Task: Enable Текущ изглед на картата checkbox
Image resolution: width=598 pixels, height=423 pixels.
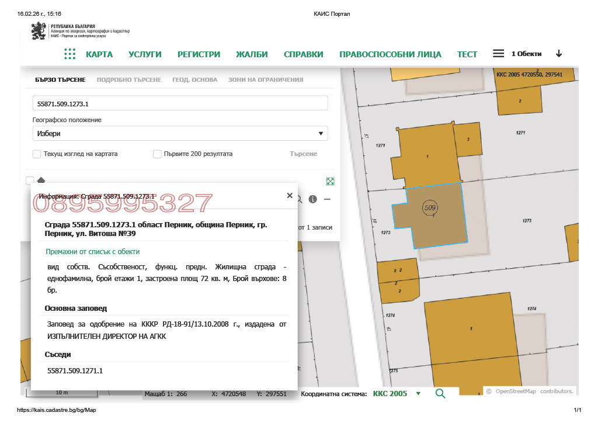Action: pyautogui.click(x=37, y=154)
